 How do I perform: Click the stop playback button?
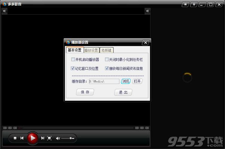coord(15,138)
